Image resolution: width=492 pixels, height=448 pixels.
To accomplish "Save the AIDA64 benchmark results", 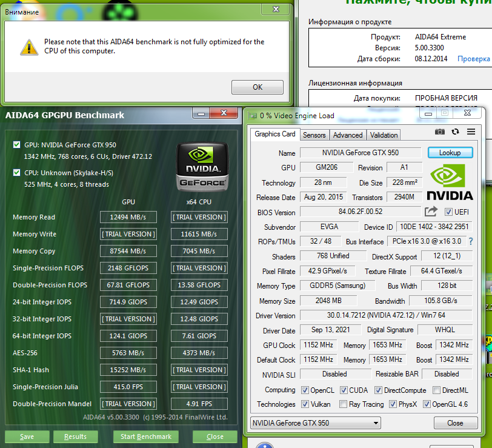I will click(x=27, y=436).
